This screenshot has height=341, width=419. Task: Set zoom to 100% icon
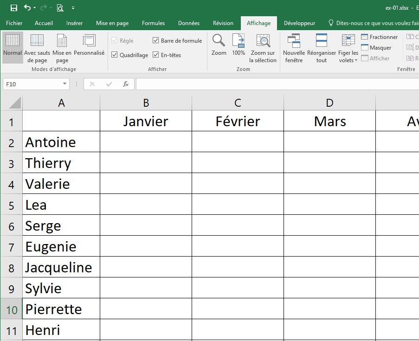pyautogui.click(x=239, y=45)
